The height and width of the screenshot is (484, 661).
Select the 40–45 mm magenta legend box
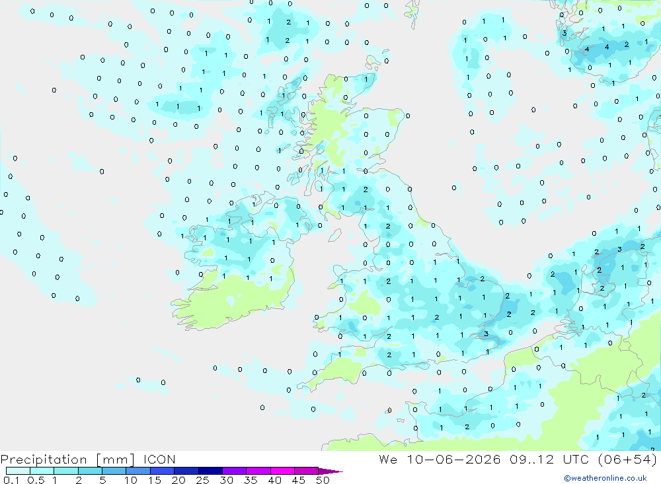[x=282, y=471]
